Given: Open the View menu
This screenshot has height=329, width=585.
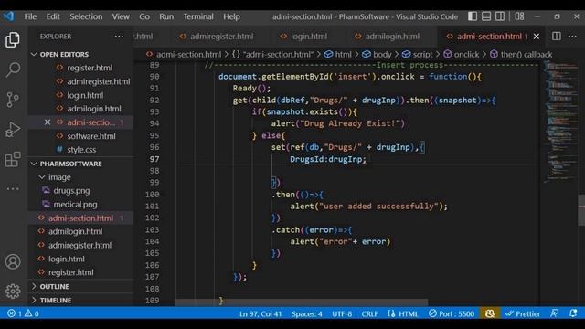Looking at the screenshot, I should (121, 16).
